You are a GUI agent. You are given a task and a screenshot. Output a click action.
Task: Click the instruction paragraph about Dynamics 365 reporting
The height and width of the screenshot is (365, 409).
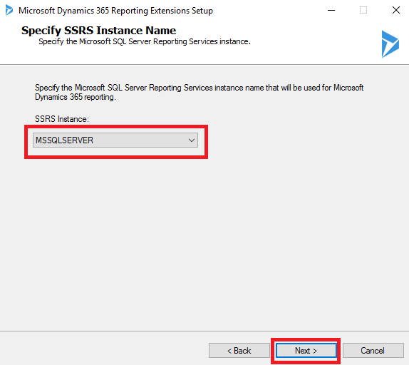[x=199, y=93]
